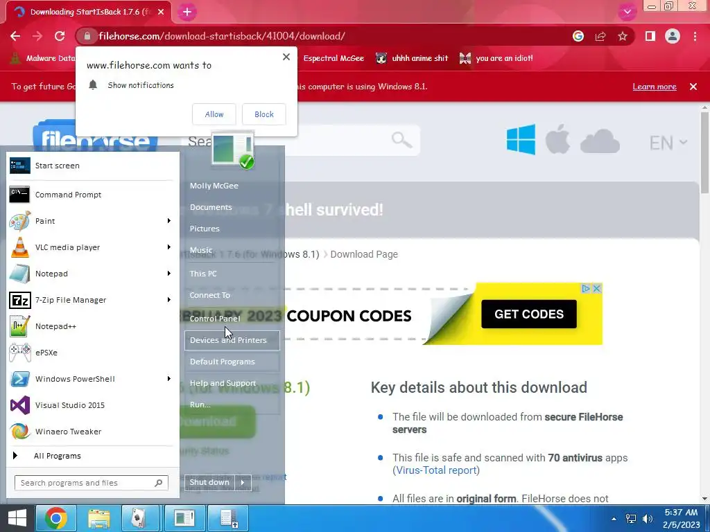Screen dimensions: 710x532
Task: Click the share page icon
Action: click(600, 36)
